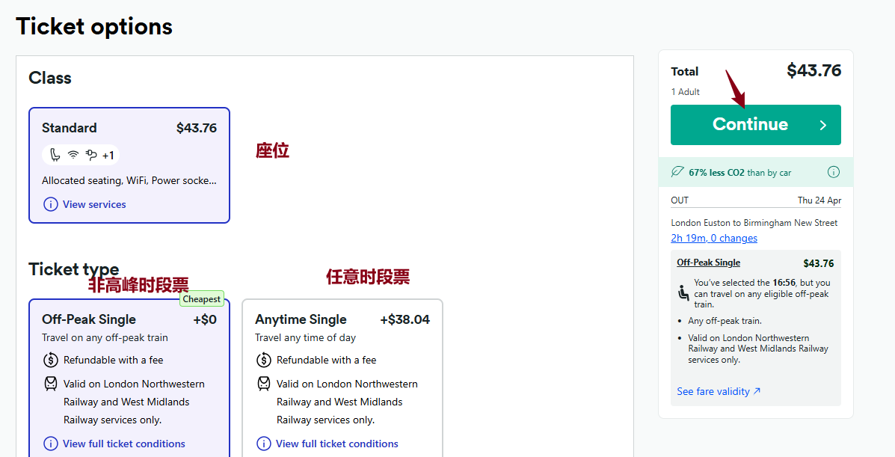Open the View services link
The height and width of the screenshot is (457, 895).
tap(94, 204)
